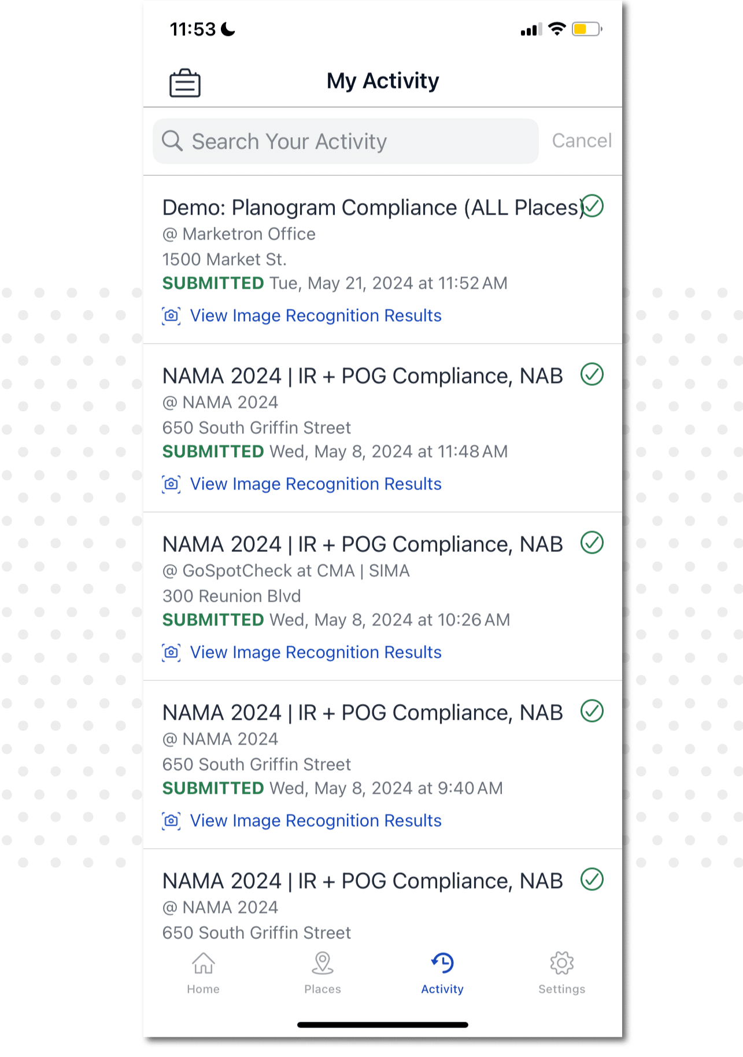The height and width of the screenshot is (1057, 743).
Task: Open the briefcase missions icon in header
Action: [184, 83]
